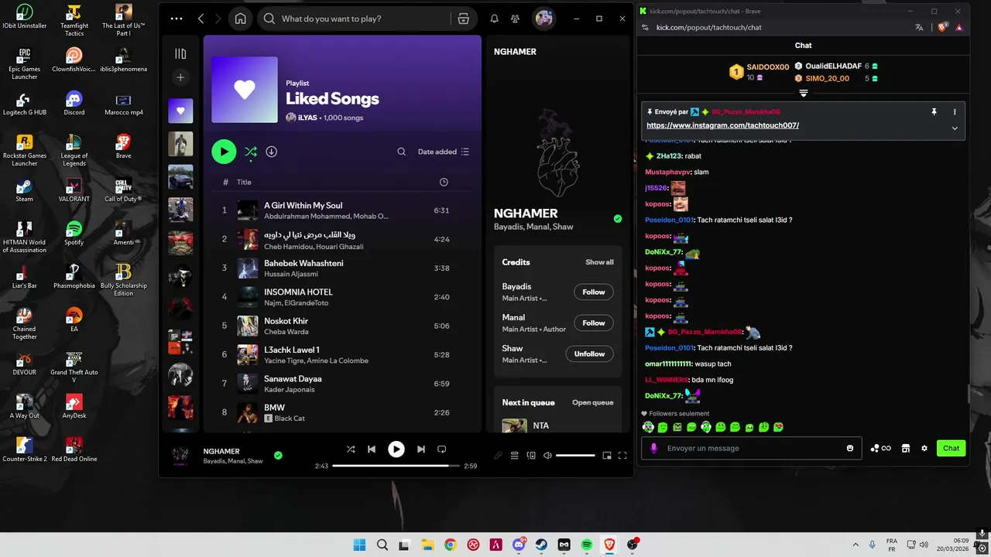Toggle repeat in player controls
This screenshot has width=991, height=557.
[441, 449]
